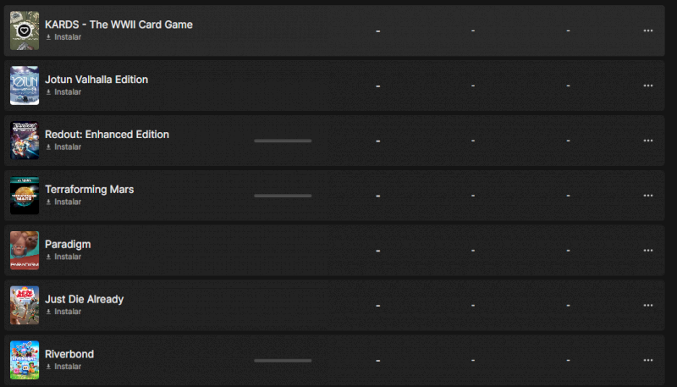Image resolution: width=677 pixels, height=387 pixels.
Task: Click the Riverbond row progress bar
Action: (283, 361)
